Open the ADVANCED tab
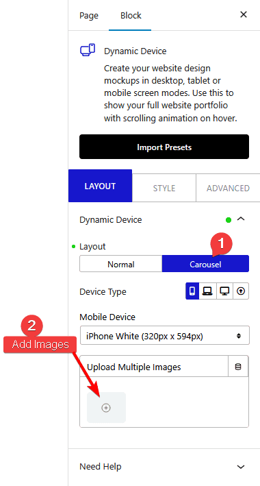Screen dimensions: 260x486 [228, 188]
